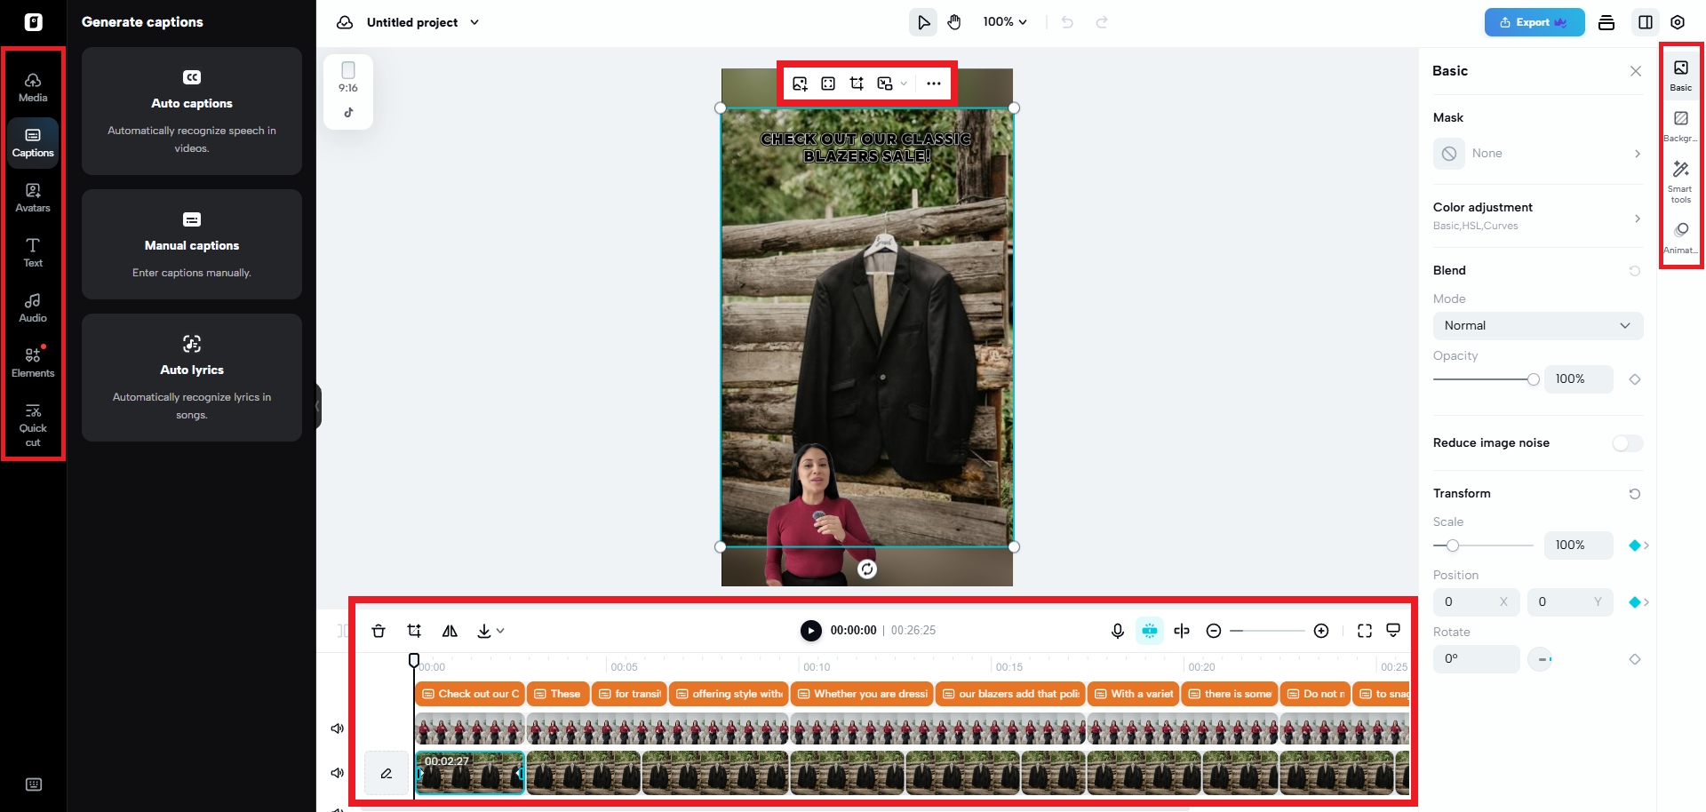Choose Manual captions option

192,244
